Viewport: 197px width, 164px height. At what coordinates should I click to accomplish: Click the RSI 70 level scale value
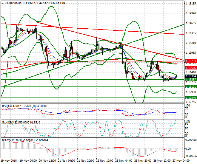(x=187, y=109)
